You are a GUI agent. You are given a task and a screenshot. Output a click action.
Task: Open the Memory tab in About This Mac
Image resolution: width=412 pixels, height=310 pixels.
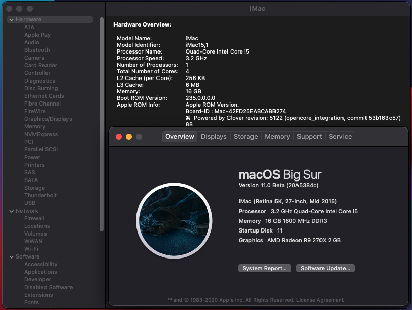click(x=277, y=137)
